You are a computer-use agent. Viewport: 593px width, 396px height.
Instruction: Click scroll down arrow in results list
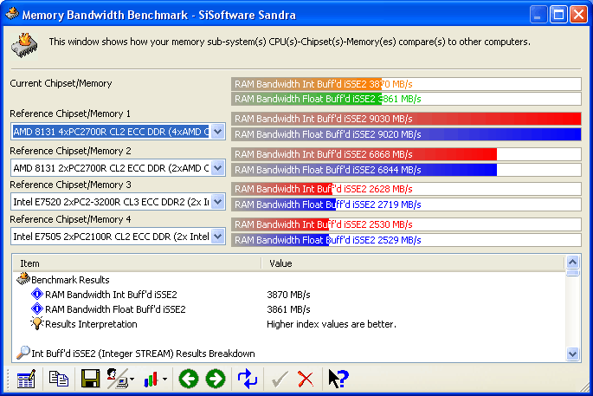[572, 354]
